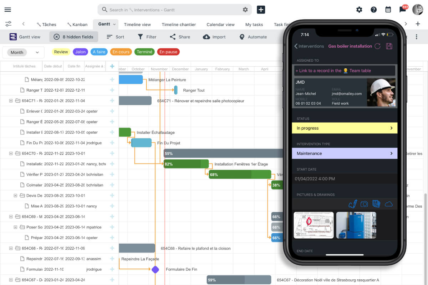The image size is (428, 285).
Task: Toggle the En cours status filter
Action: (121, 52)
